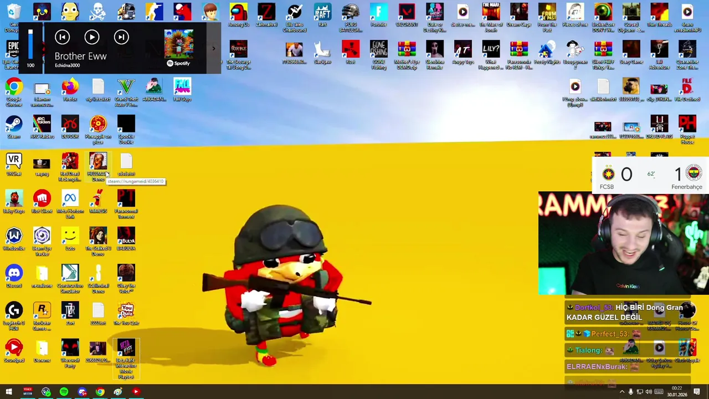Select the VALORANT desktop shortcut

[407, 16]
